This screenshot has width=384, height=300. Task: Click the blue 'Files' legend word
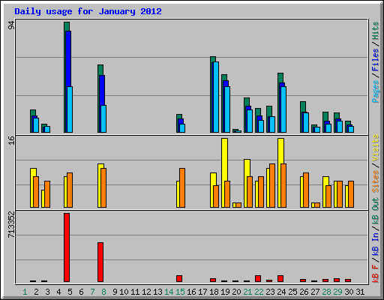[x=375, y=60]
